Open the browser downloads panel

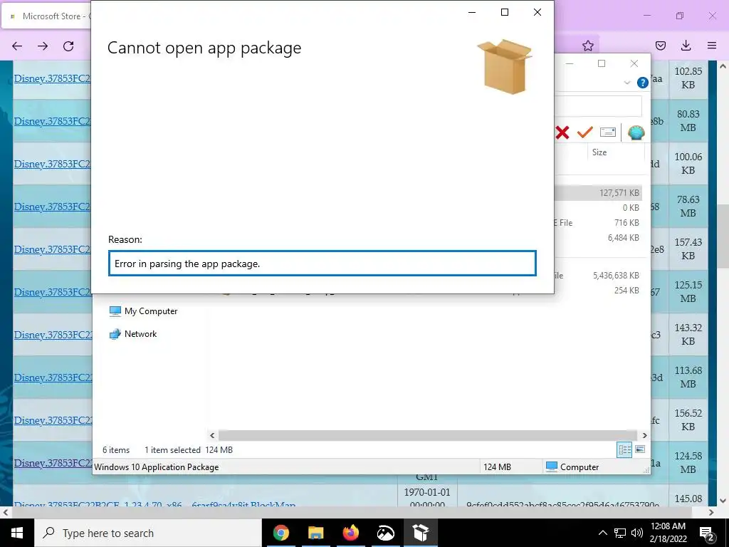tap(686, 46)
